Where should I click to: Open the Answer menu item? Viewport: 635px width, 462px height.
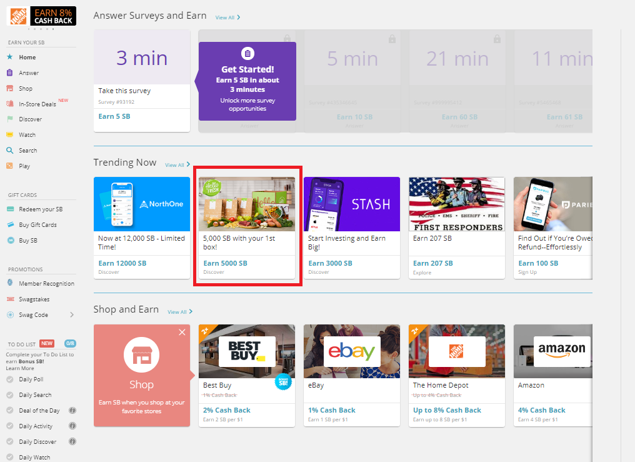pyautogui.click(x=29, y=73)
